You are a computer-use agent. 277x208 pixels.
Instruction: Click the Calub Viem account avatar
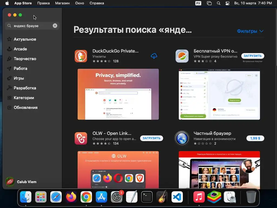pos(10,182)
